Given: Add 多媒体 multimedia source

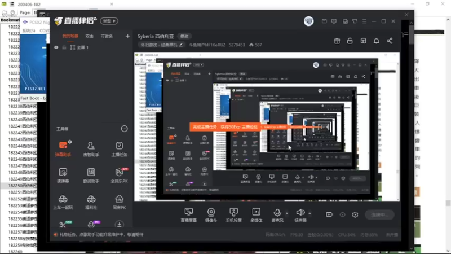Looking at the screenshot, I should tap(256, 215).
